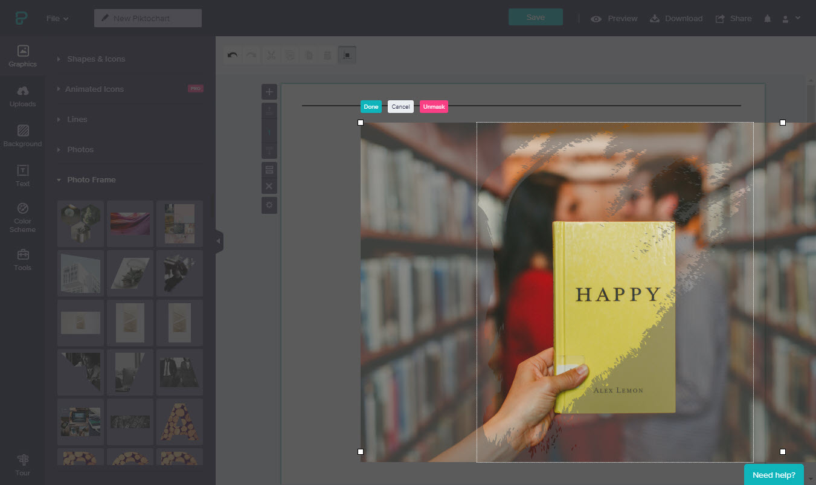816x485 pixels.
Task: Select the hexagon collage photo frame
Action: tap(81, 223)
